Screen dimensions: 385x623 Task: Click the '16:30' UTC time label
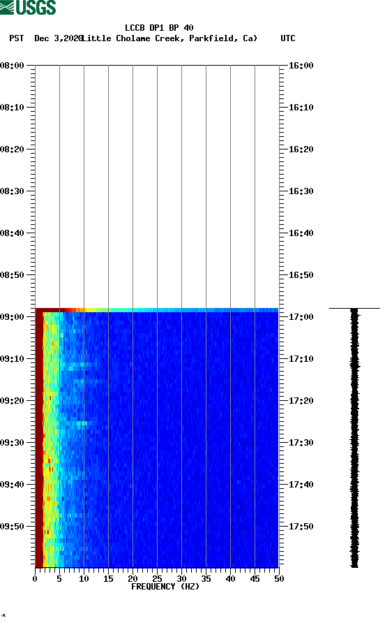coord(301,191)
